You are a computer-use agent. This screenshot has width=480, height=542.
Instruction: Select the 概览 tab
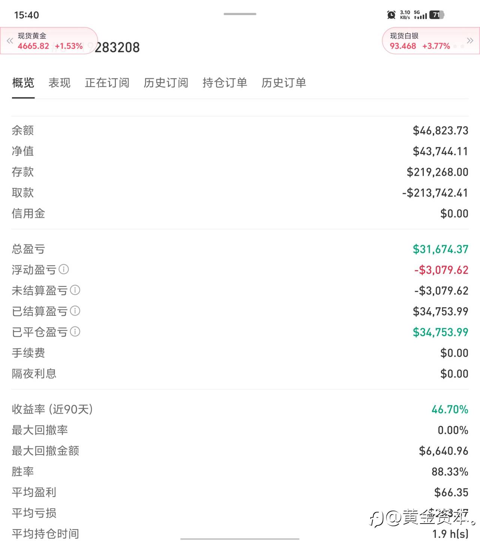23,83
